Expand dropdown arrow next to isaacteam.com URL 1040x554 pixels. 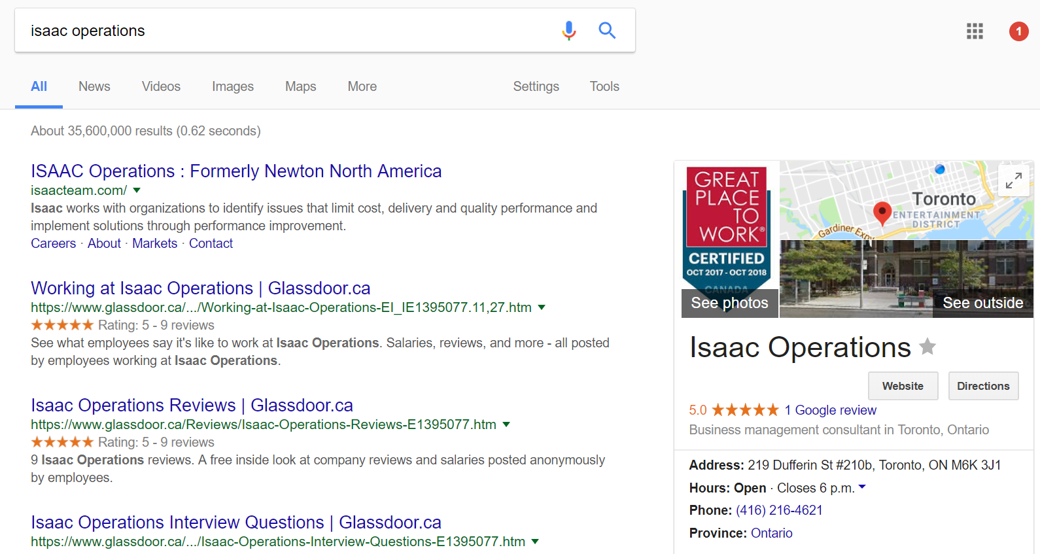point(137,190)
